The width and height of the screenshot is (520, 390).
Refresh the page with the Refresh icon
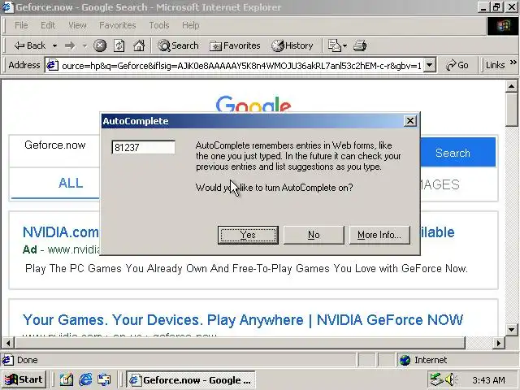119,45
